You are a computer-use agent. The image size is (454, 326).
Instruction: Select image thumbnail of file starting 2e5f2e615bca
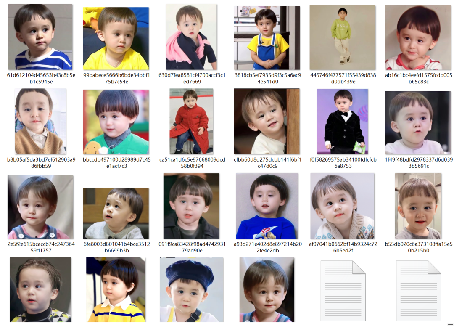[x=40, y=207]
